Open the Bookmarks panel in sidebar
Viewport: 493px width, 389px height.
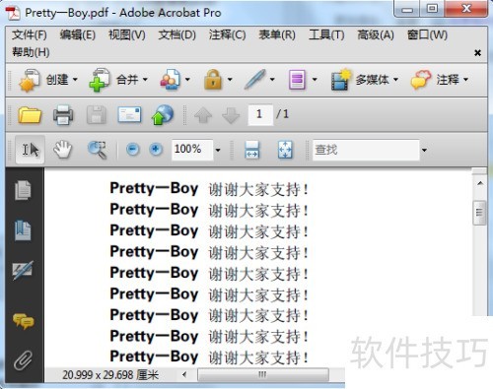pyautogui.click(x=23, y=230)
